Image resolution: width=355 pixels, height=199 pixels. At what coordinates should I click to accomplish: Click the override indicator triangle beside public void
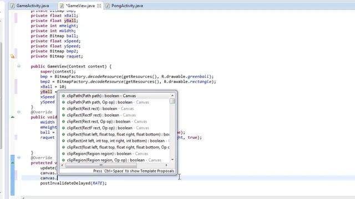click(x=13, y=117)
